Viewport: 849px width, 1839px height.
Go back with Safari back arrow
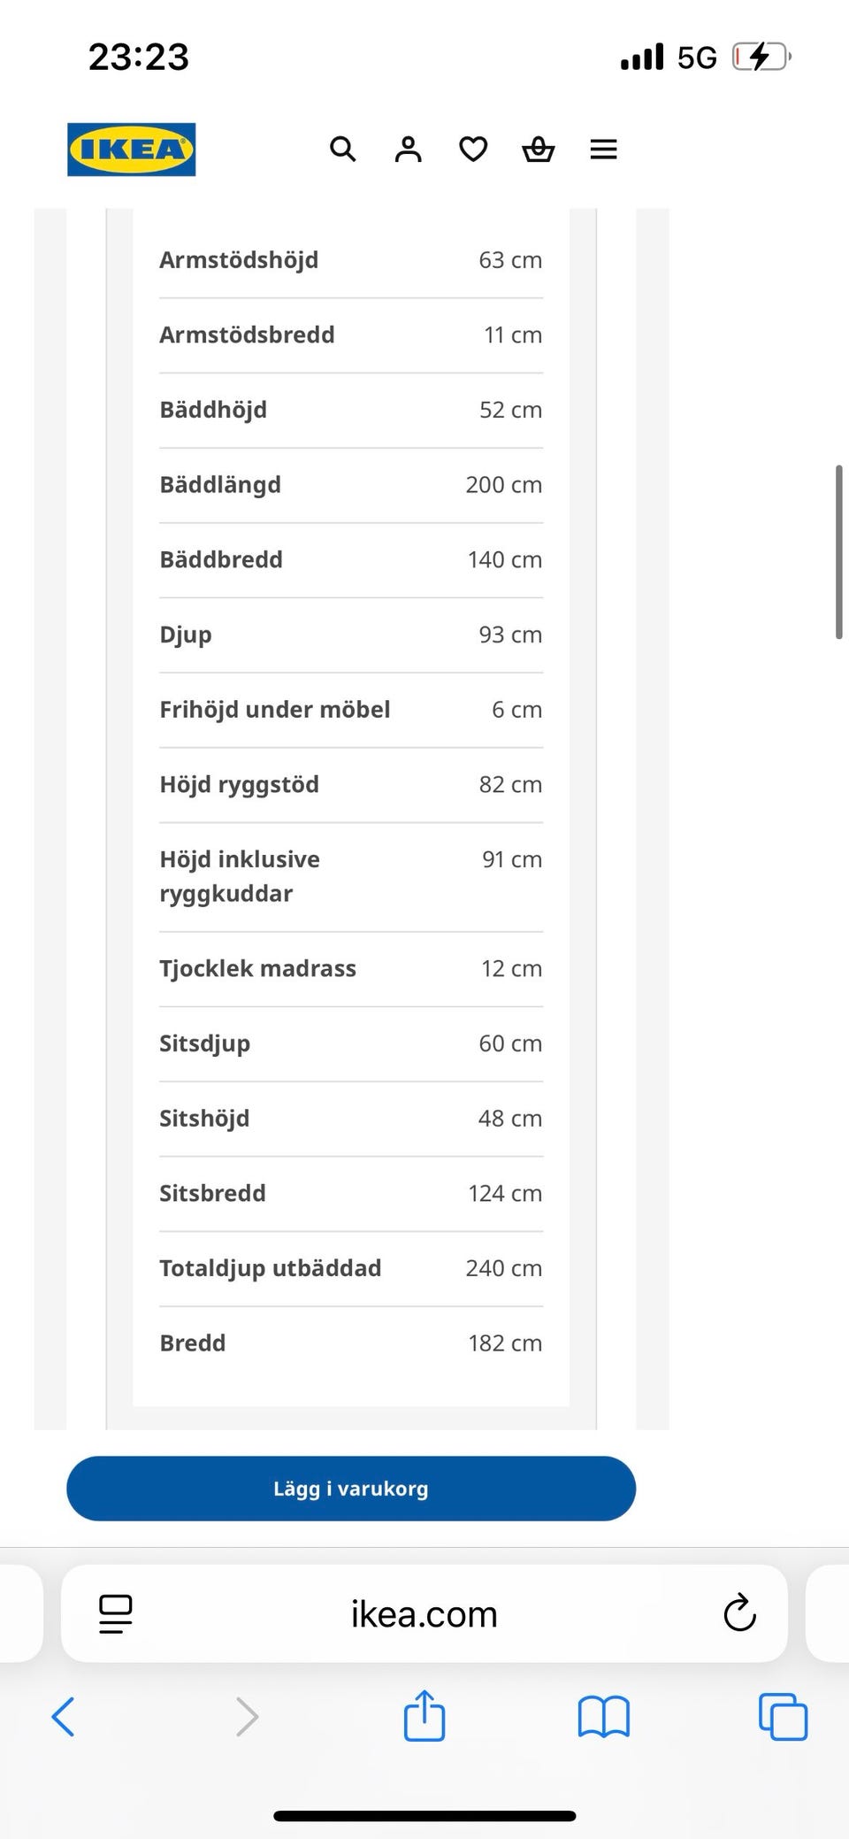point(63,1717)
